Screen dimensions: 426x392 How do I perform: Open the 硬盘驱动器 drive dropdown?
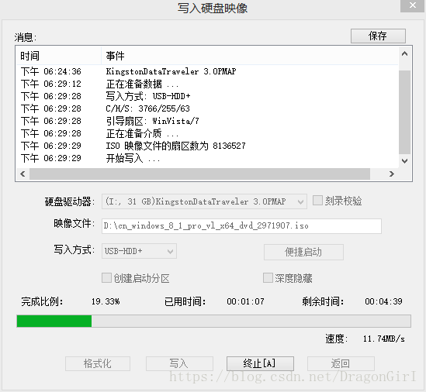tap(204, 201)
